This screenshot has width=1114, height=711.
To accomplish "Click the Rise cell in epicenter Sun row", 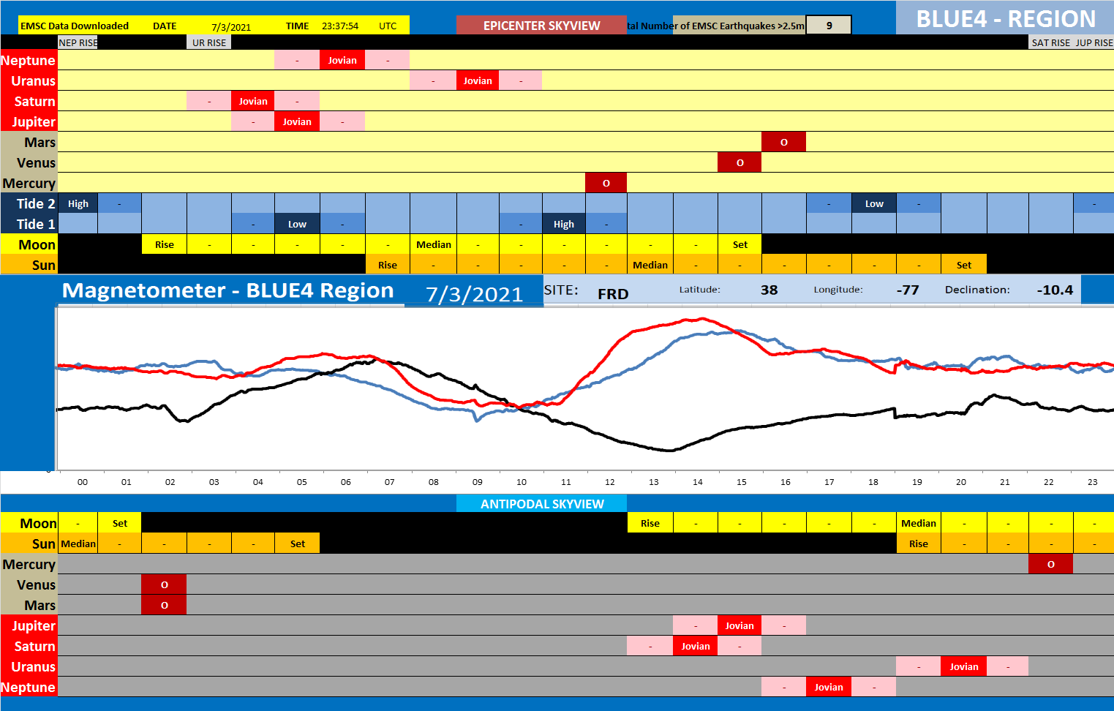I will coord(388,265).
